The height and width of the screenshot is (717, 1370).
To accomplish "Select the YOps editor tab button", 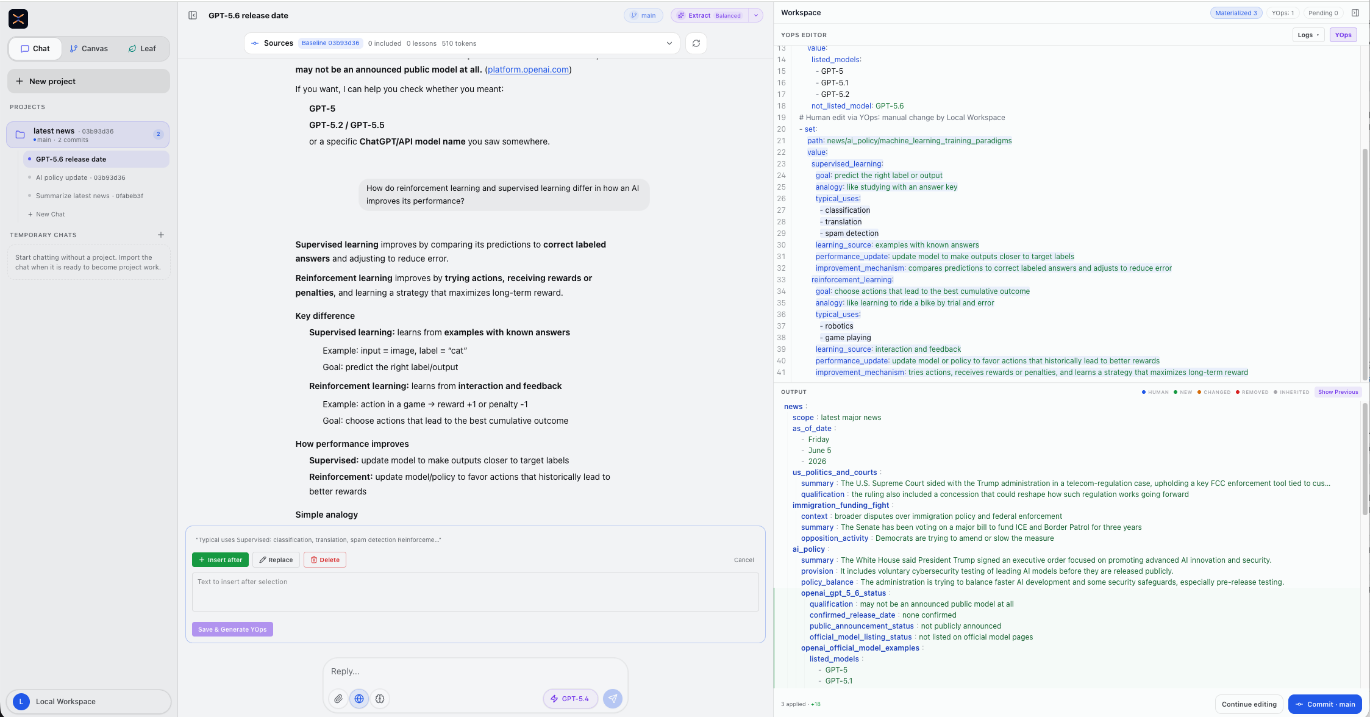I will click(1343, 35).
